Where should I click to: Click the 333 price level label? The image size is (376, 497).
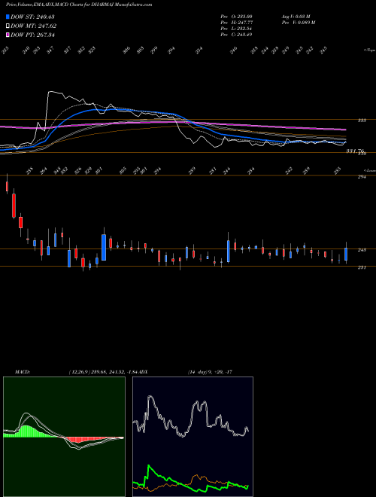coord(362,120)
